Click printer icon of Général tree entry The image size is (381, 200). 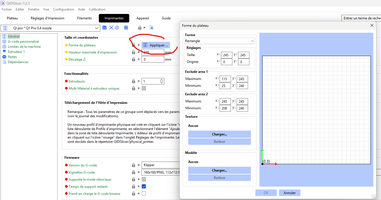4,36
